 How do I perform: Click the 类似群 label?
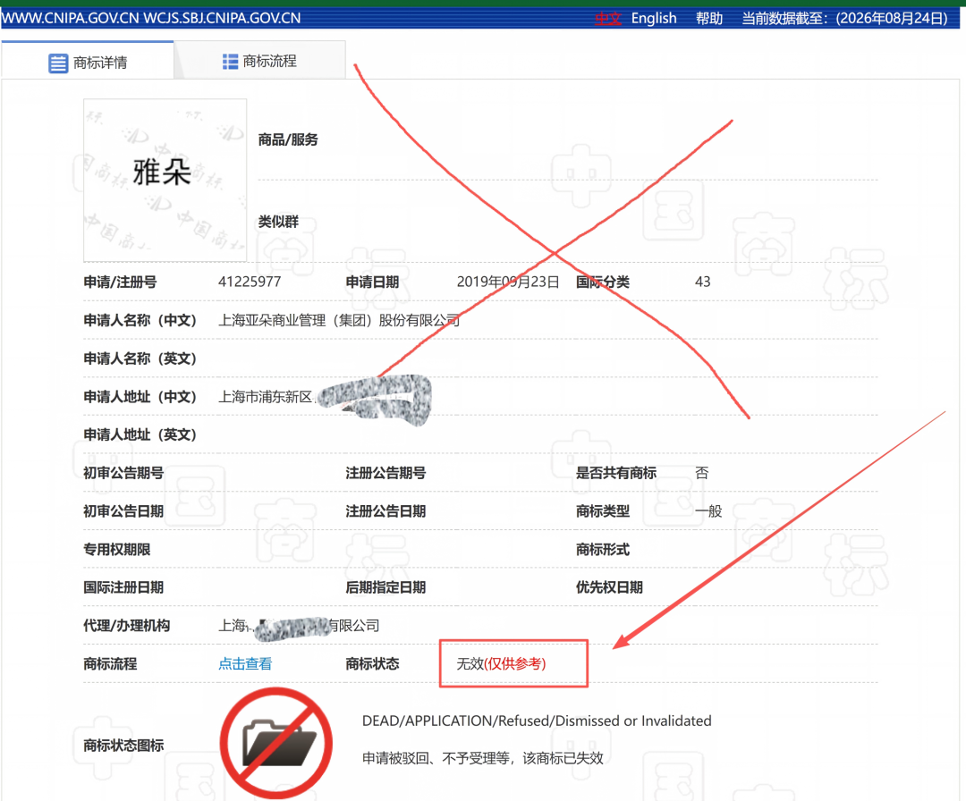click(x=278, y=222)
